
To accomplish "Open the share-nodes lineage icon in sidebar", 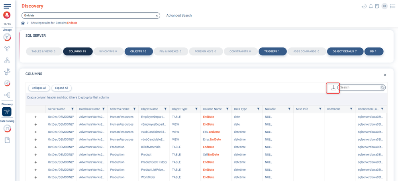I will point(7,49).
